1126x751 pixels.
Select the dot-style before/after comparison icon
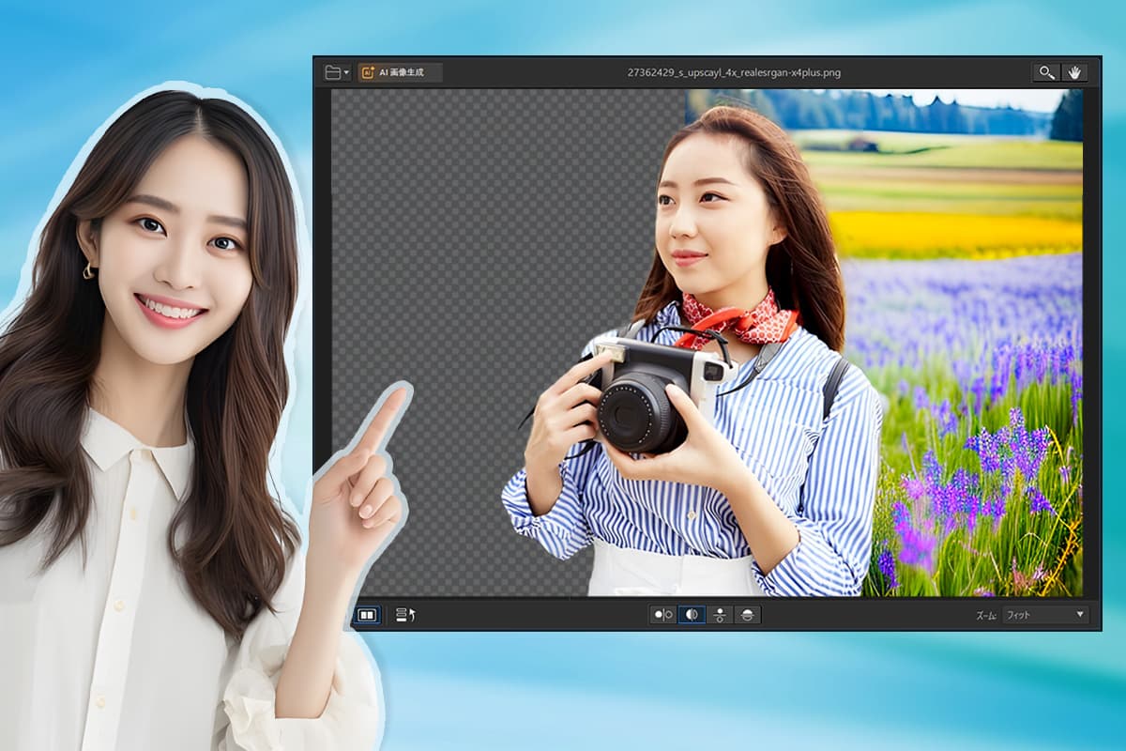(x=662, y=615)
